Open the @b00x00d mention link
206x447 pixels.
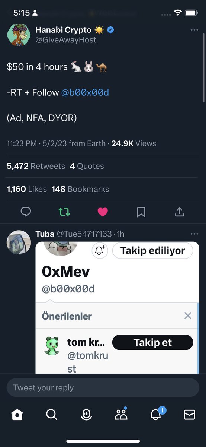click(85, 92)
